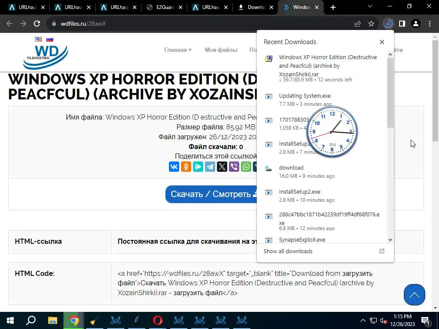Share via WhatsApp icon
The image size is (439, 329).
[x=246, y=167]
